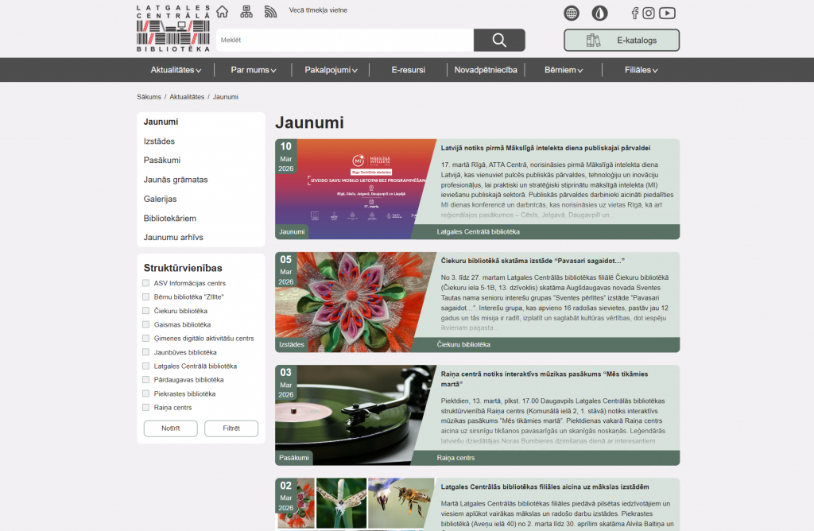Open the Facebook page icon
Image resolution: width=814 pixels, height=531 pixels.
634,13
